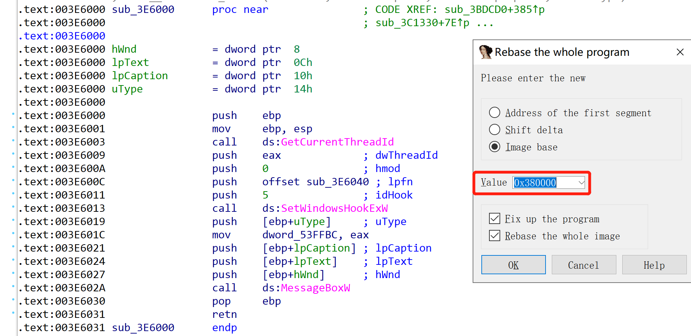This screenshot has height=336, width=691.
Task: Open Help for the rebase dialog
Action: click(654, 265)
